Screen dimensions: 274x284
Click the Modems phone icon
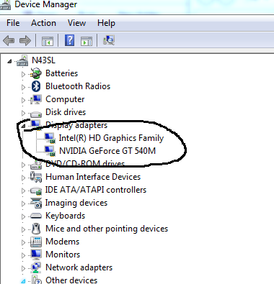[x=36, y=242]
